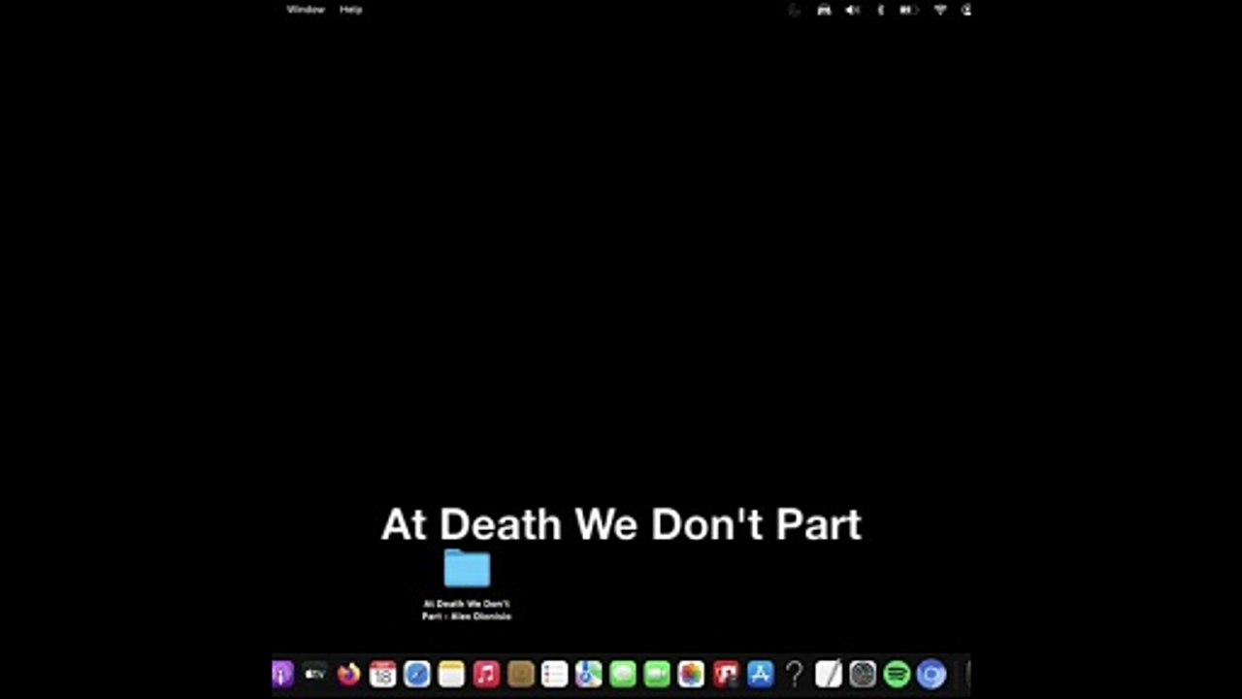Open Reminders from the Dock
This screenshot has height=699, width=1242.
point(554,674)
